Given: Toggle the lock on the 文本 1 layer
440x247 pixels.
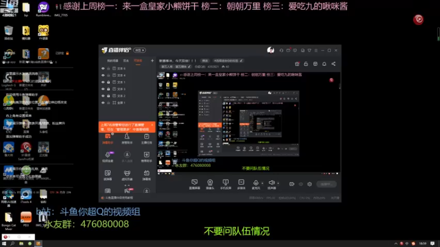Looking at the screenshot, I should click(x=108, y=82).
